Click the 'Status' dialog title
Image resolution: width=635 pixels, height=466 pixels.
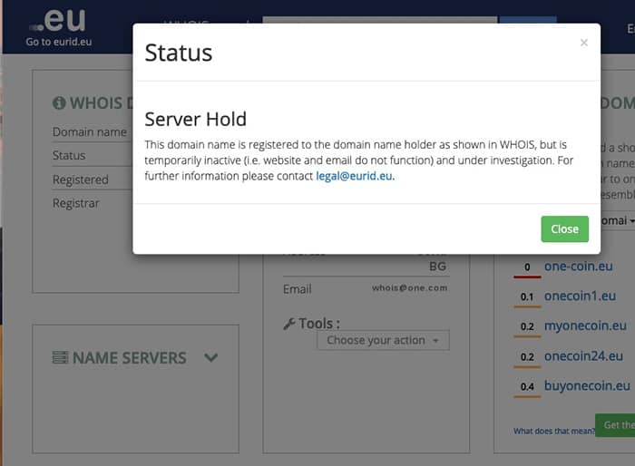coord(179,53)
